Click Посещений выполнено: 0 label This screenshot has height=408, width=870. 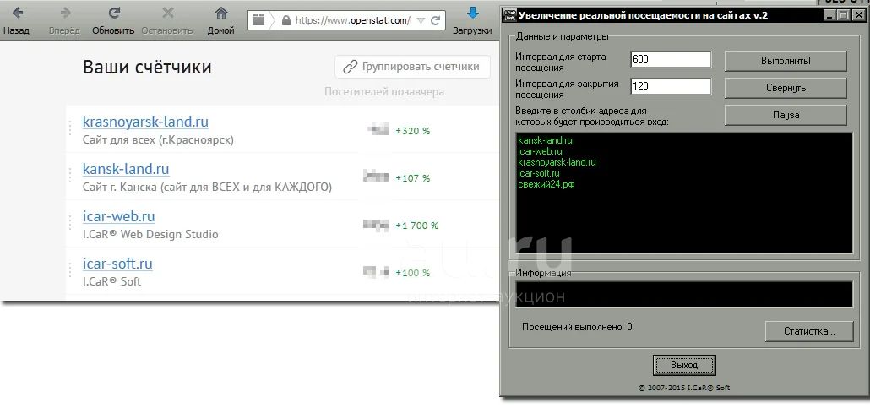pos(577,327)
